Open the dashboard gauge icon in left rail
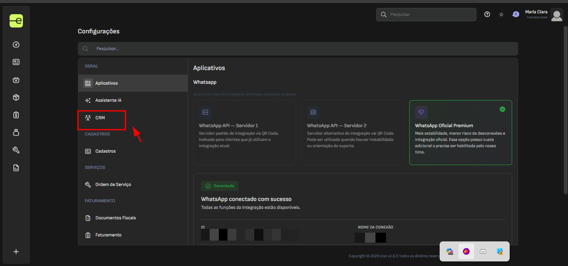Image resolution: width=568 pixels, height=266 pixels. tap(16, 45)
